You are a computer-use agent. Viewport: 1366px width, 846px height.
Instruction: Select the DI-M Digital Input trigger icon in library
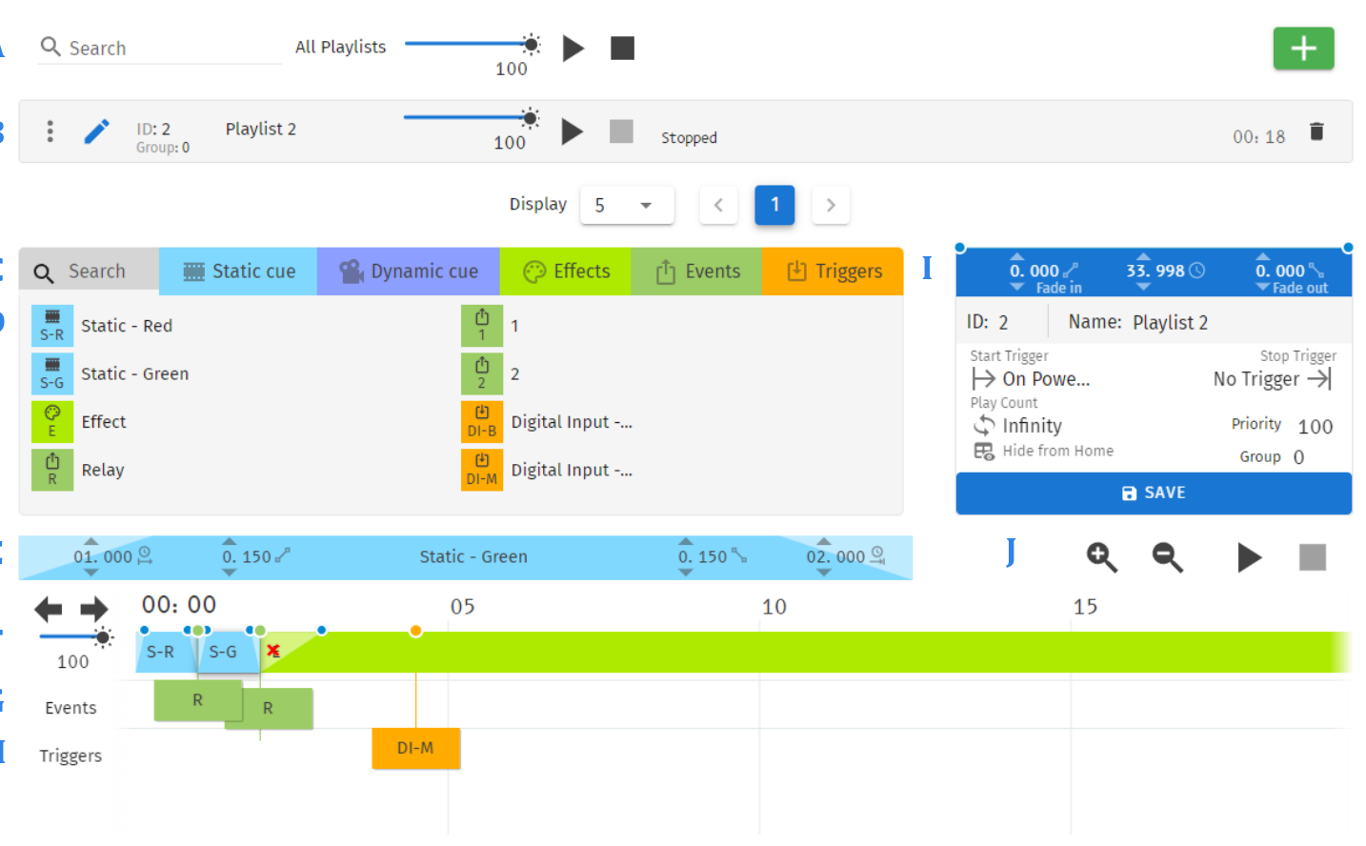[482, 470]
